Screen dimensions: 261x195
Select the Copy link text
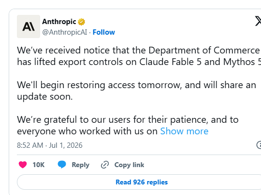click(x=130, y=165)
